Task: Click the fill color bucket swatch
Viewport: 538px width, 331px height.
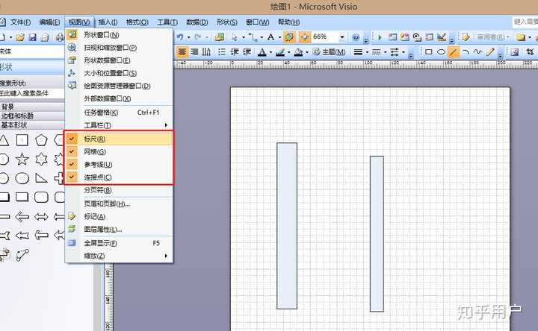Action: (x=298, y=52)
